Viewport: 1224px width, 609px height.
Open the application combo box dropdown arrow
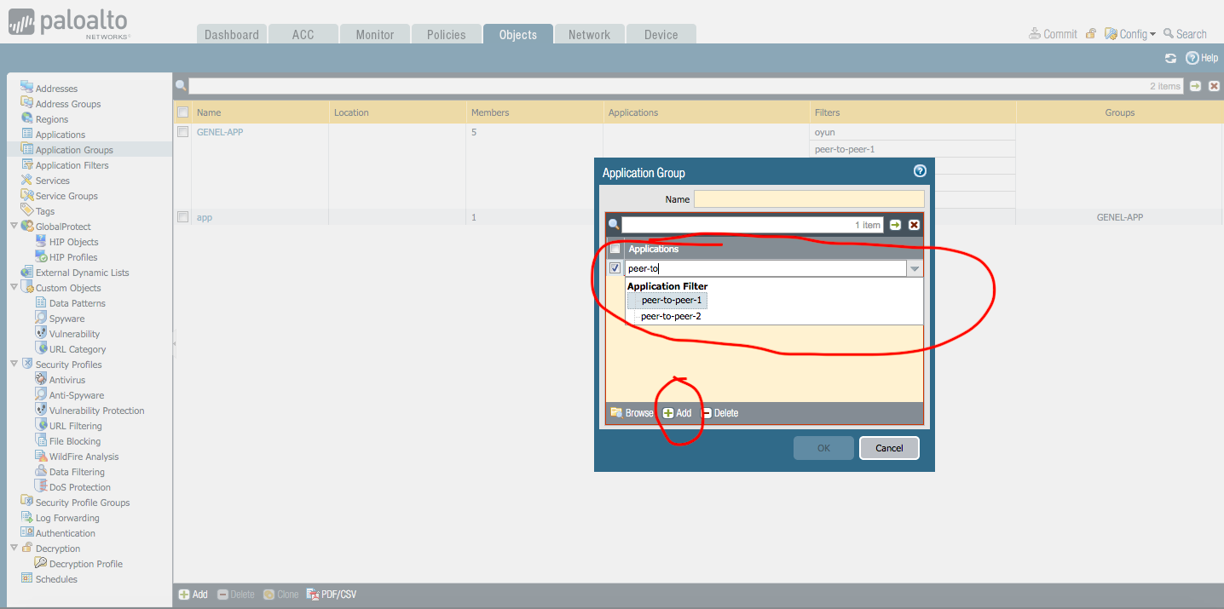click(x=915, y=269)
